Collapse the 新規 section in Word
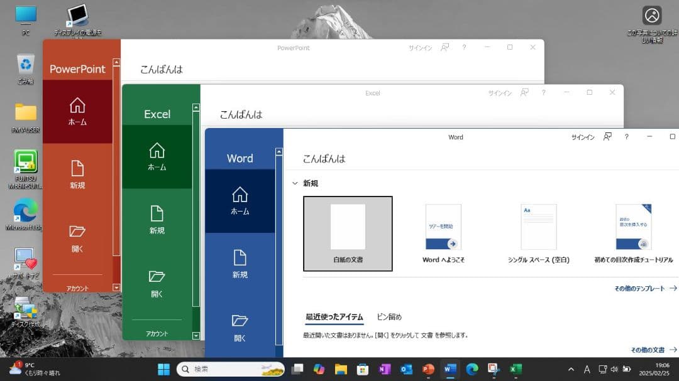This screenshot has width=679, height=381. (x=295, y=183)
